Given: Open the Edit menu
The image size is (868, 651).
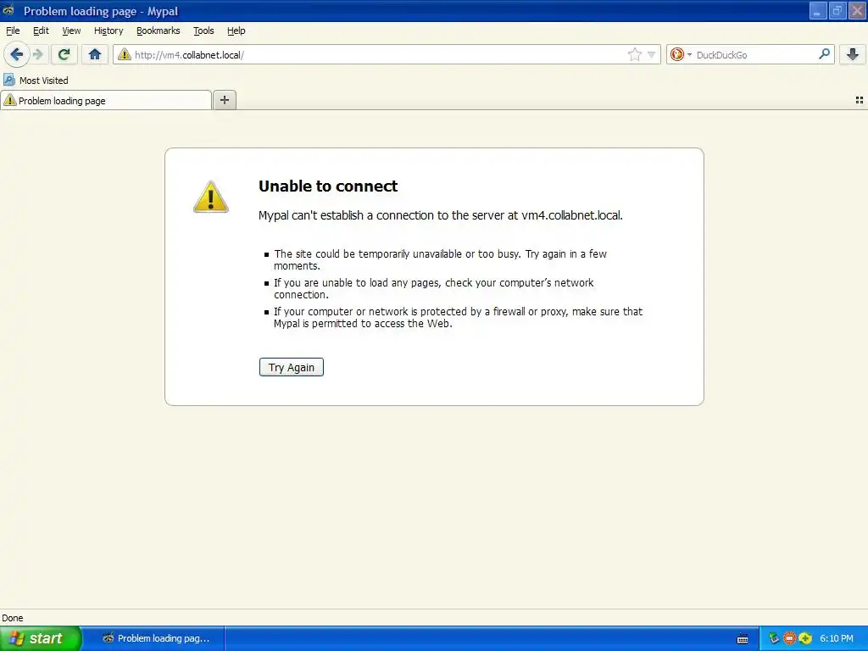Looking at the screenshot, I should (41, 31).
